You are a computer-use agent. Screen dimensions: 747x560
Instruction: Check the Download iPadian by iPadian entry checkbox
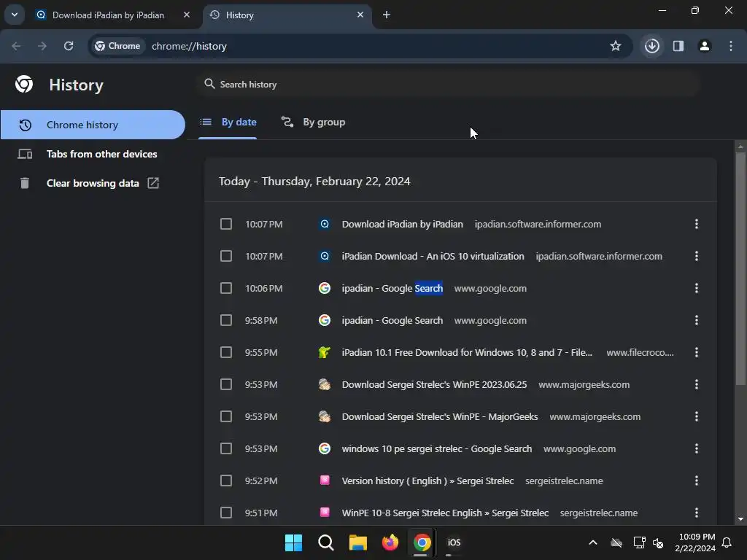click(x=226, y=224)
